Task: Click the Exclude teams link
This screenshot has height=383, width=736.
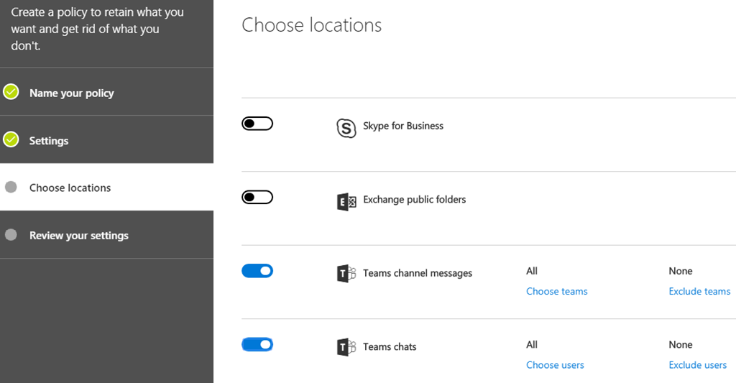Action: point(699,291)
